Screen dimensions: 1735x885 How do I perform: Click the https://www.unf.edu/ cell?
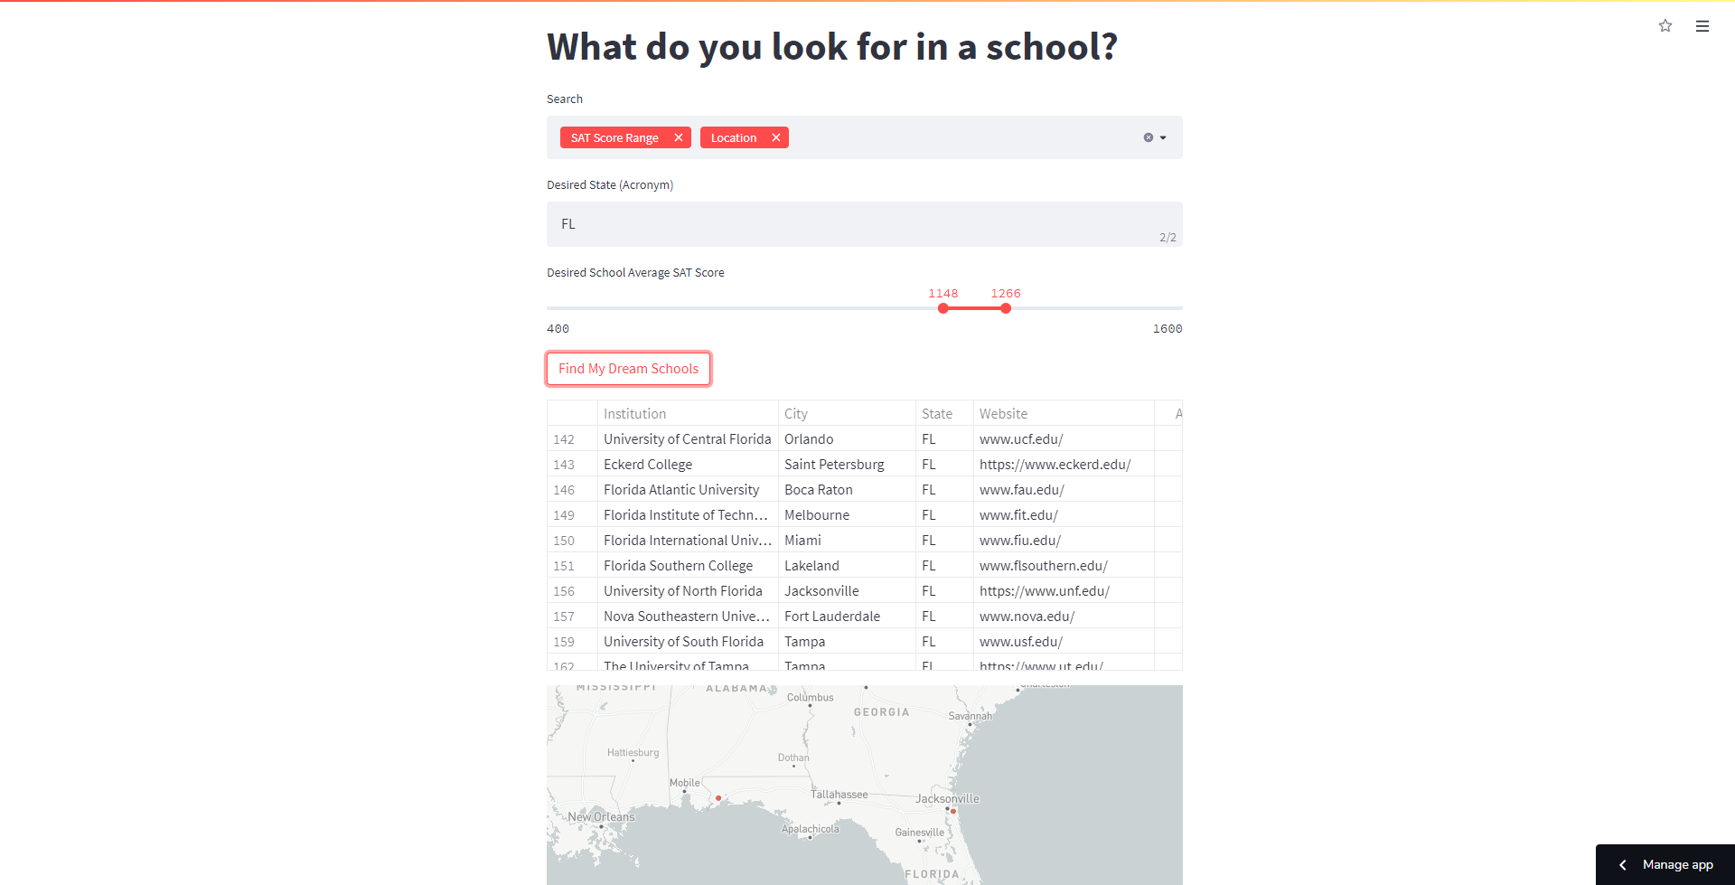tap(1064, 590)
